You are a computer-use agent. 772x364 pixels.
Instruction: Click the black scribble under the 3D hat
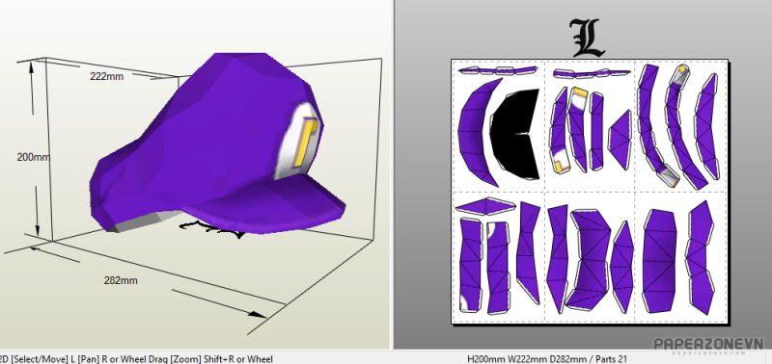[x=212, y=229]
